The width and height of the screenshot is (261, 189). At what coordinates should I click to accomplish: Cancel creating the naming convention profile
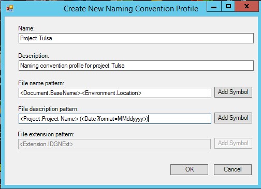(x=233, y=169)
